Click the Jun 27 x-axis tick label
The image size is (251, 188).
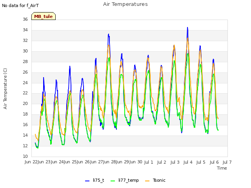pos(96,162)
